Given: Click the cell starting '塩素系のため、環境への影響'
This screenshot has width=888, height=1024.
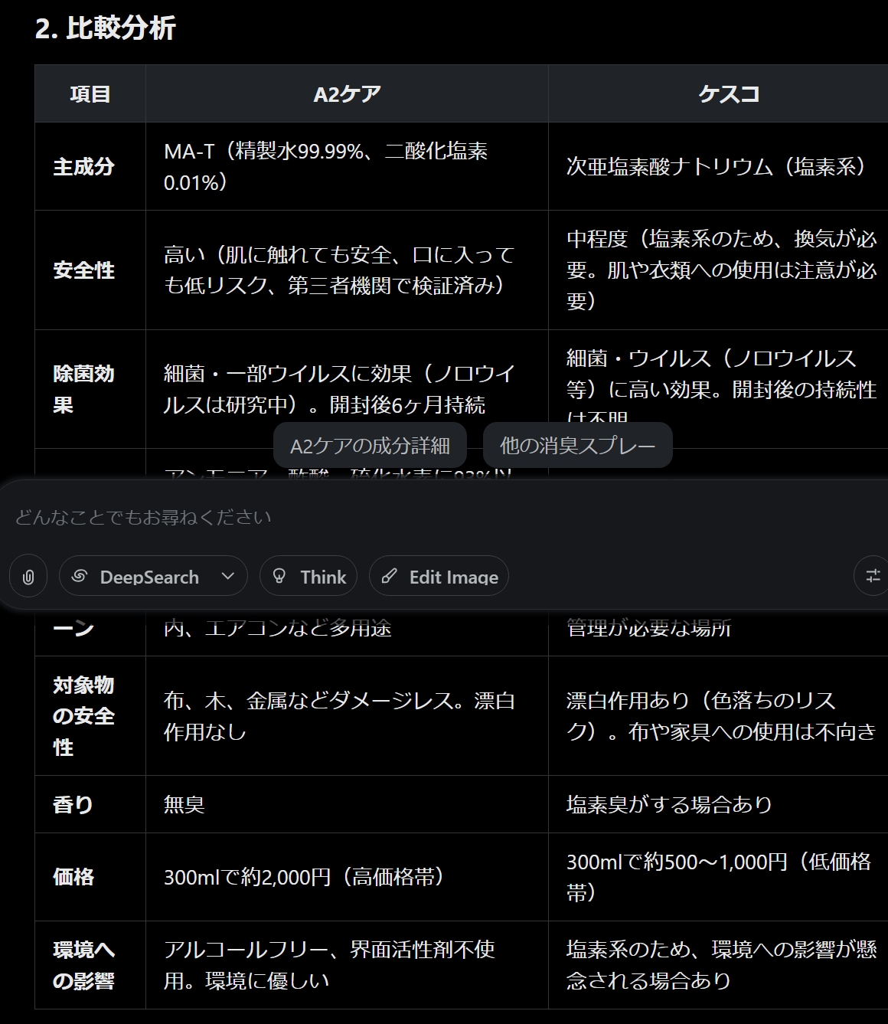Looking at the screenshot, I should click(718, 965).
